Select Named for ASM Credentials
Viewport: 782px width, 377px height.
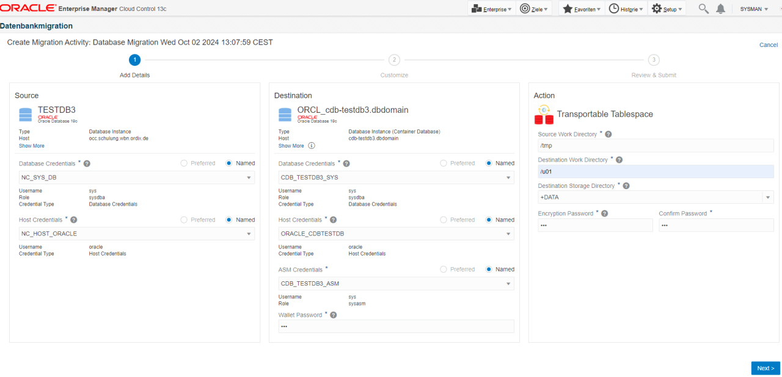489,269
